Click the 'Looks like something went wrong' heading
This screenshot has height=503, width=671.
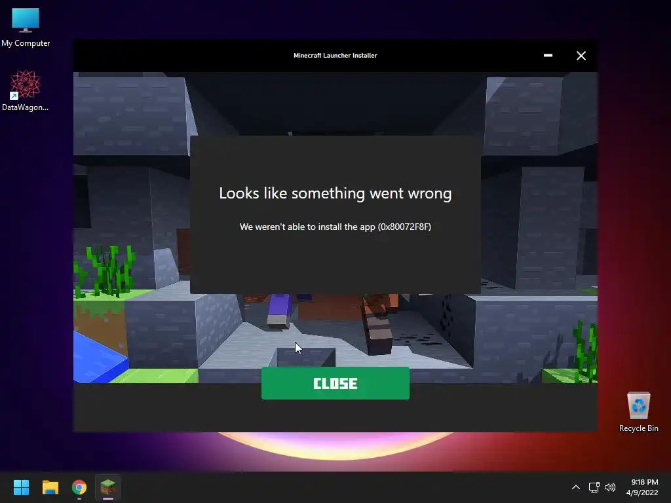[335, 193]
